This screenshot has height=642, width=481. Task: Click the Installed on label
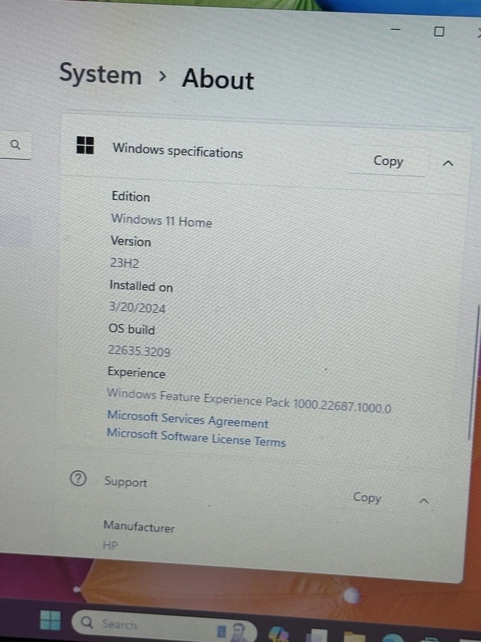pos(141,286)
